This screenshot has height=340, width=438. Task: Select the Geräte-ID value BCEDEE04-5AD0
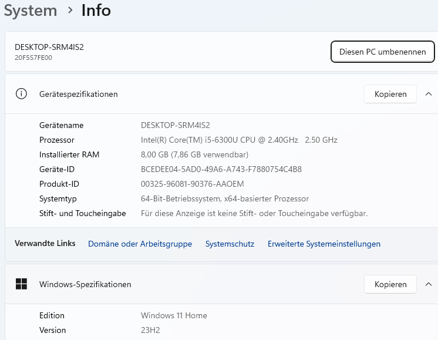[221, 169]
